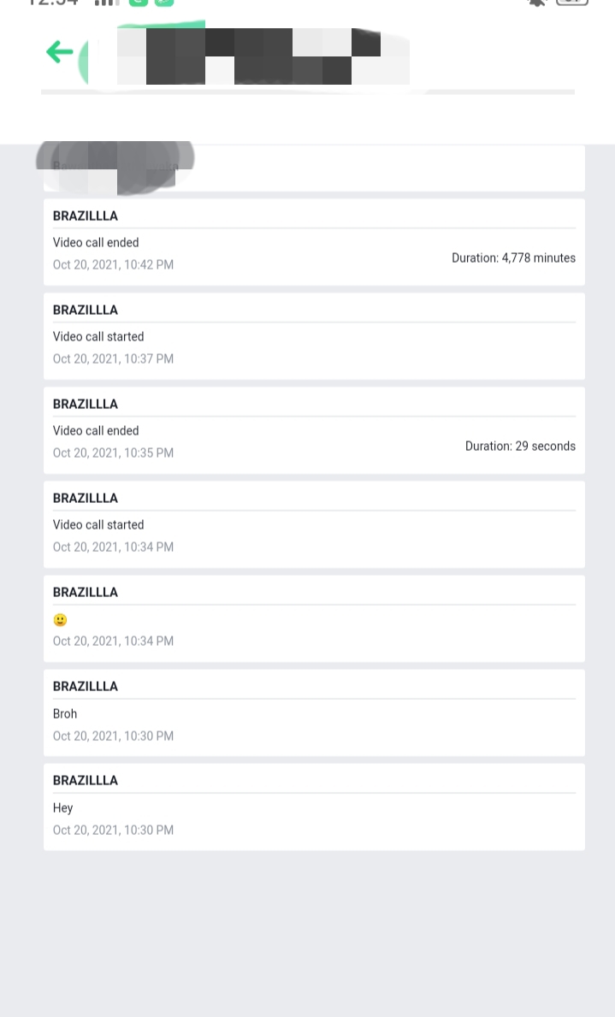Tap the 'Broh' message text
The width and height of the screenshot is (615, 1017).
(x=65, y=714)
